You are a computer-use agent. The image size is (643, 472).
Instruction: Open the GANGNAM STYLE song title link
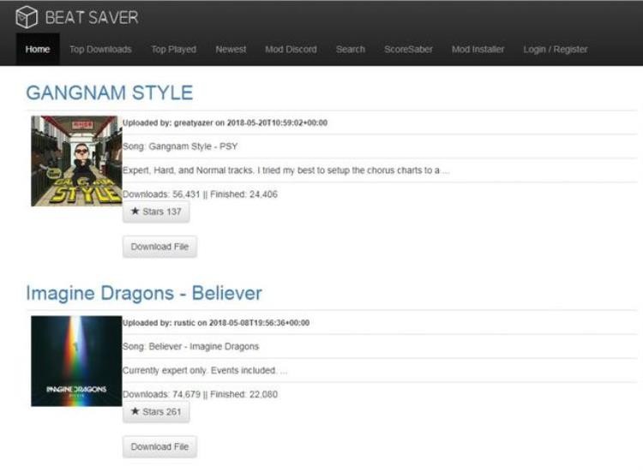(x=110, y=93)
